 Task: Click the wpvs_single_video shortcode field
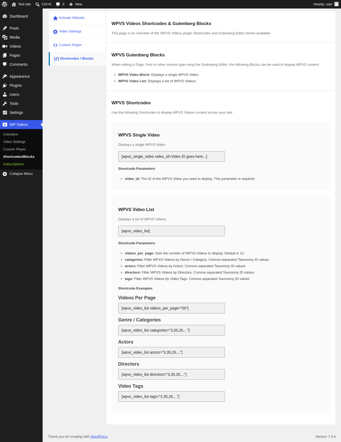tap(172, 156)
